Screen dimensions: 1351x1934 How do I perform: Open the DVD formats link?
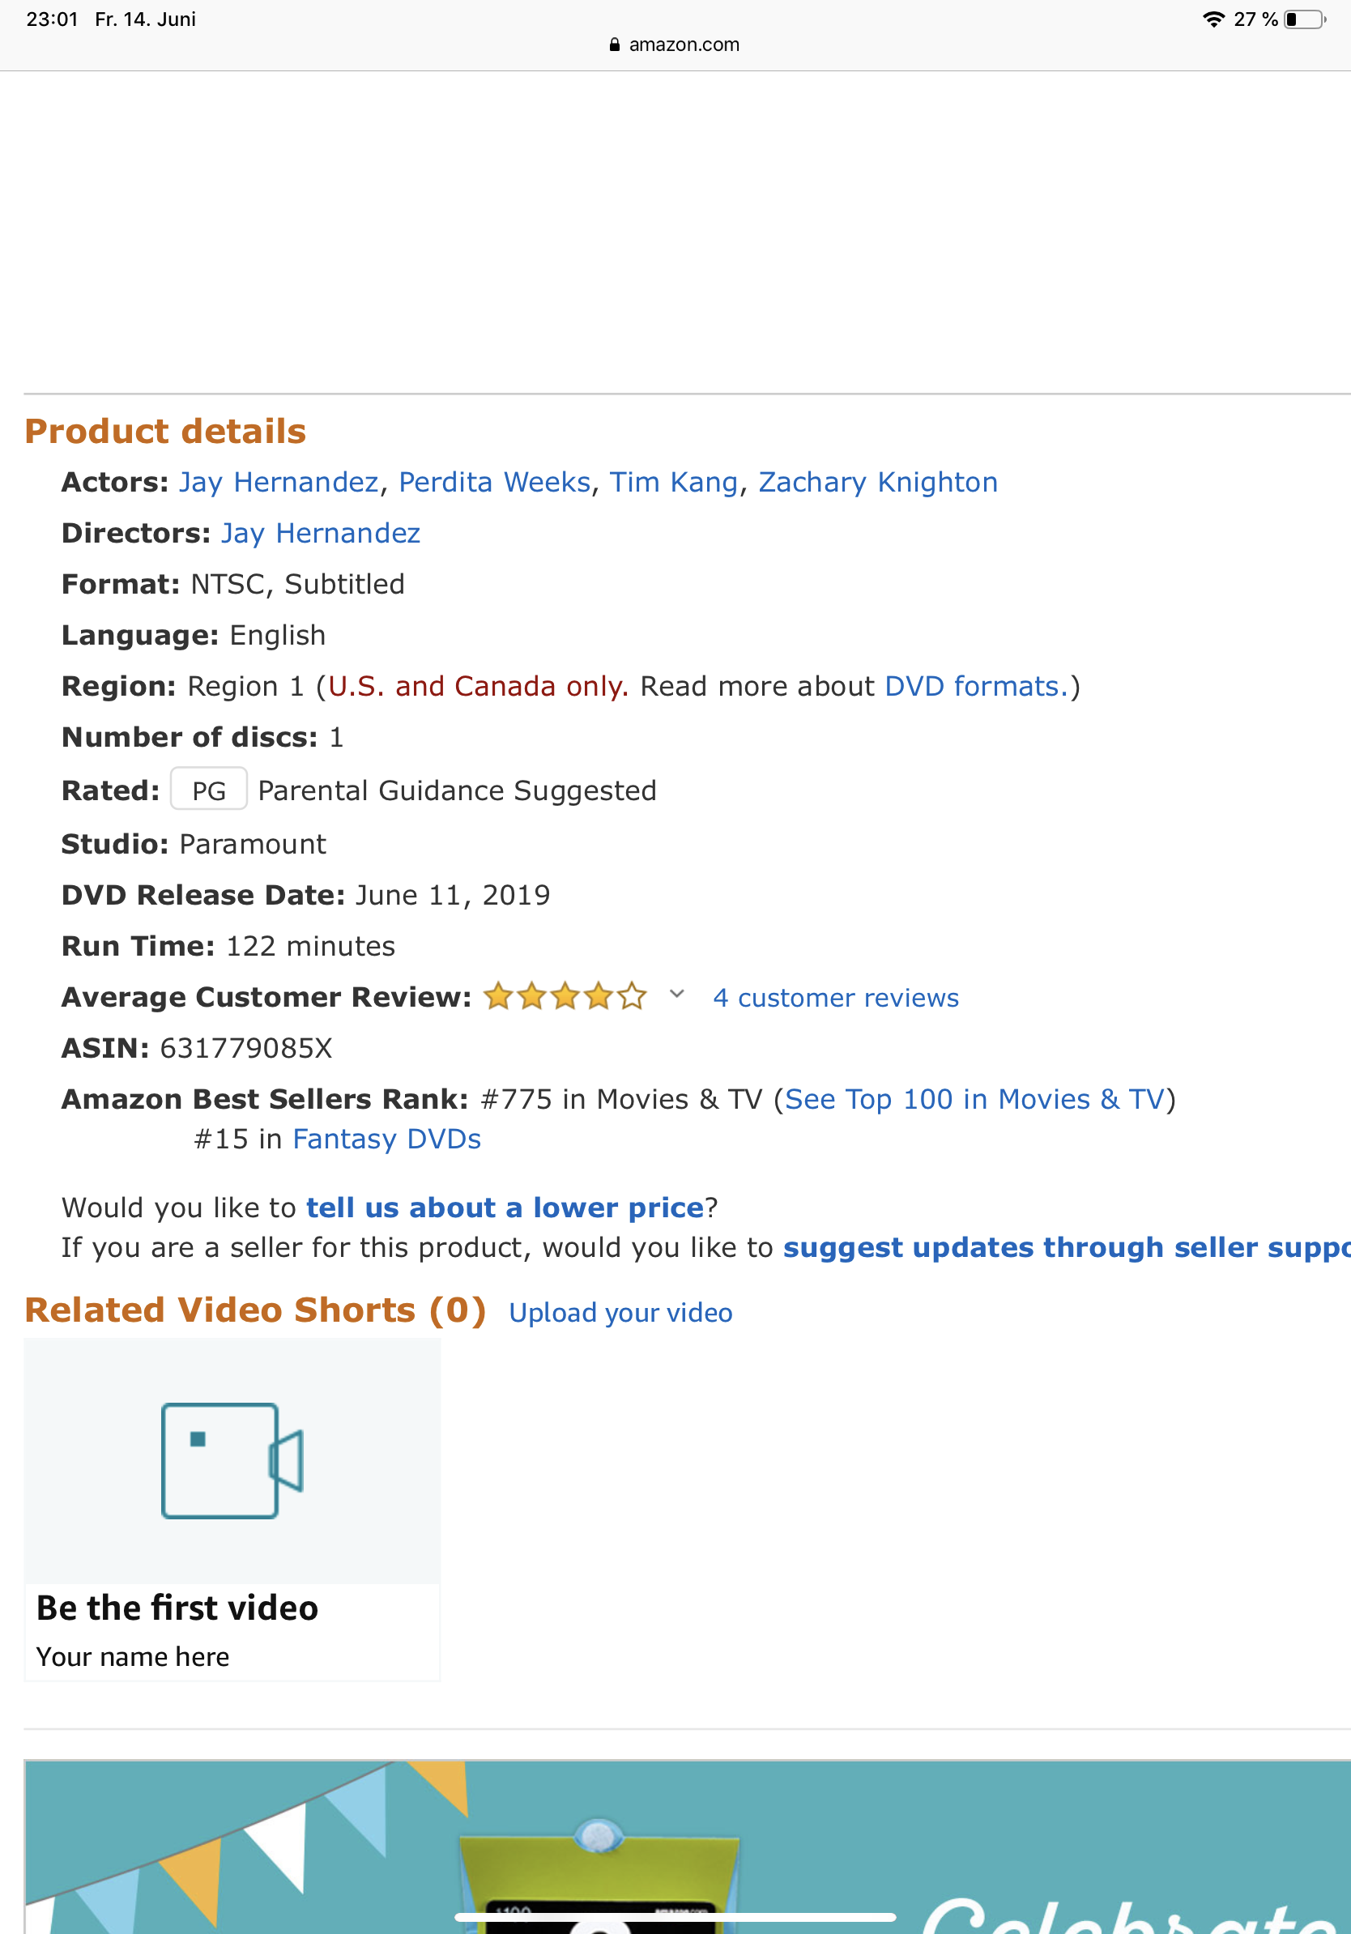(x=975, y=687)
